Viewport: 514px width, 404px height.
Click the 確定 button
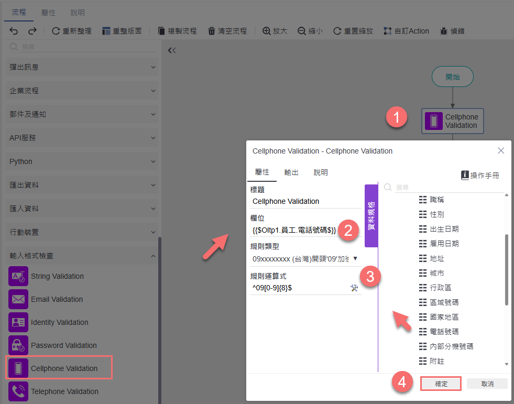(x=441, y=384)
